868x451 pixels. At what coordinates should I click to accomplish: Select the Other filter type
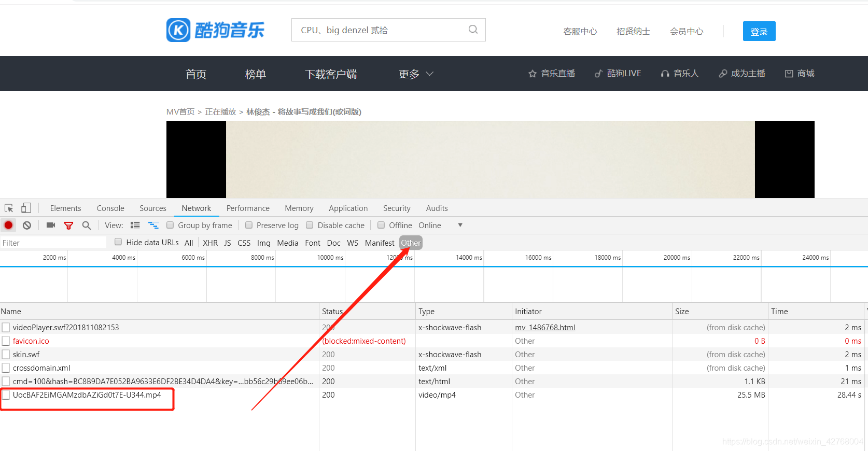point(411,243)
